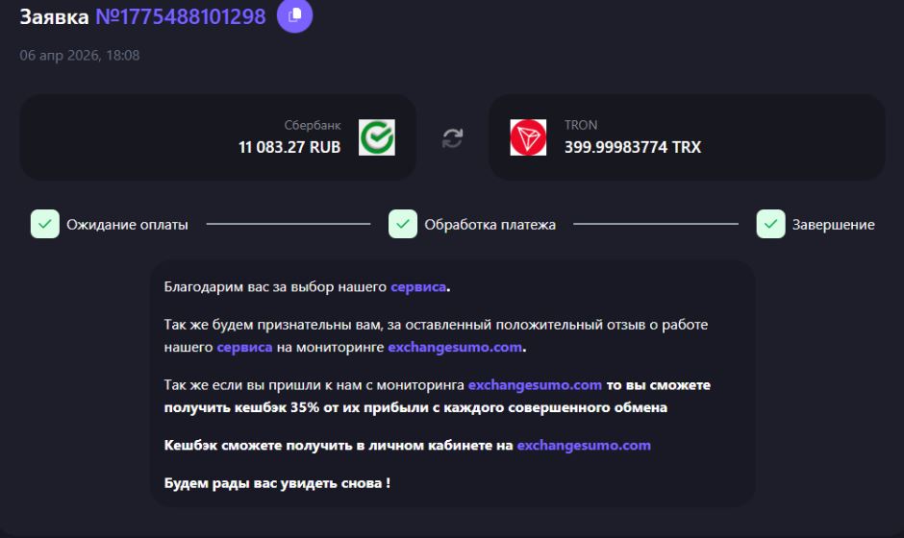Click the swap arrows icon between currencies
The image size is (904, 538).
coord(452,137)
